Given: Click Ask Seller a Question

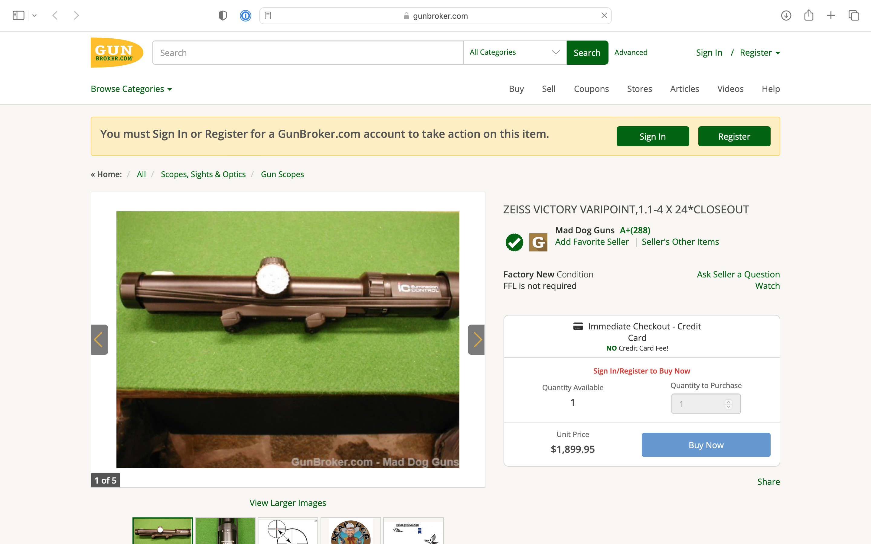Looking at the screenshot, I should tap(738, 274).
